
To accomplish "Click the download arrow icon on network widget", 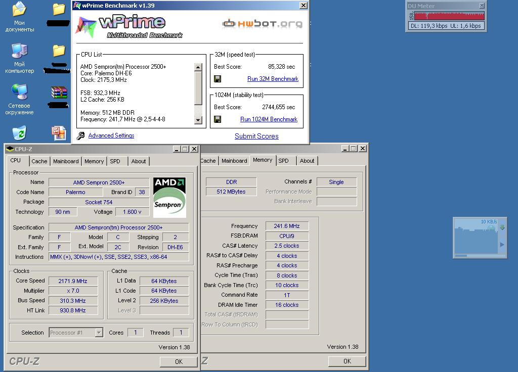I will (502, 227).
